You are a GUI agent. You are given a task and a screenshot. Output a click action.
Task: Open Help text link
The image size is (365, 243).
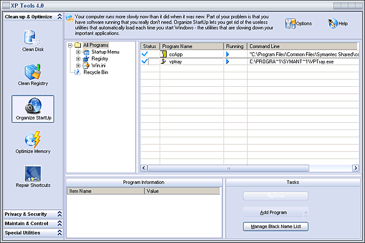point(343,24)
